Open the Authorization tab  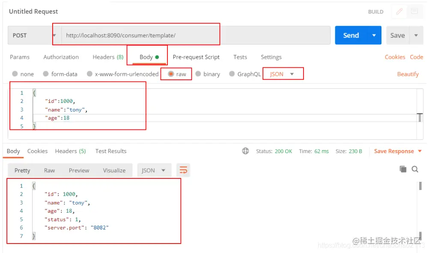point(61,57)
